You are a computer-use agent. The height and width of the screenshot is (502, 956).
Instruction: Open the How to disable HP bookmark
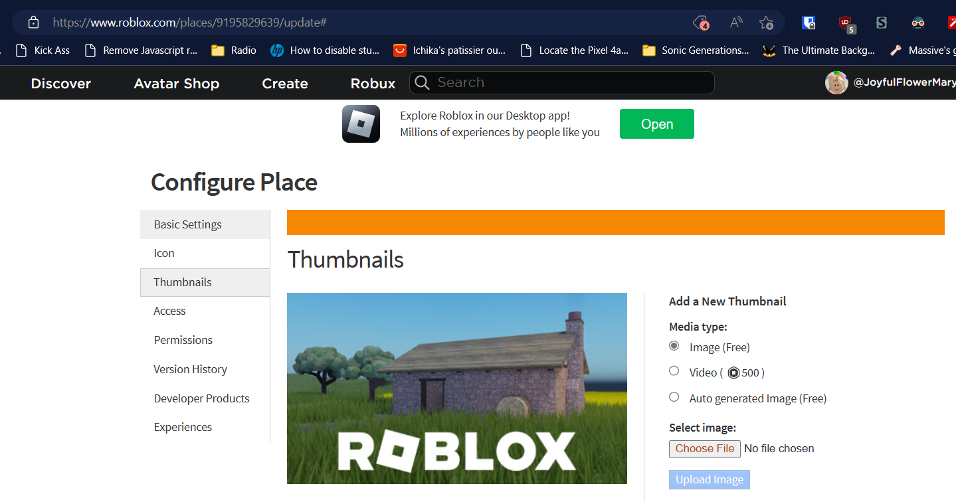pyautogui.click(x=325, y=50)
